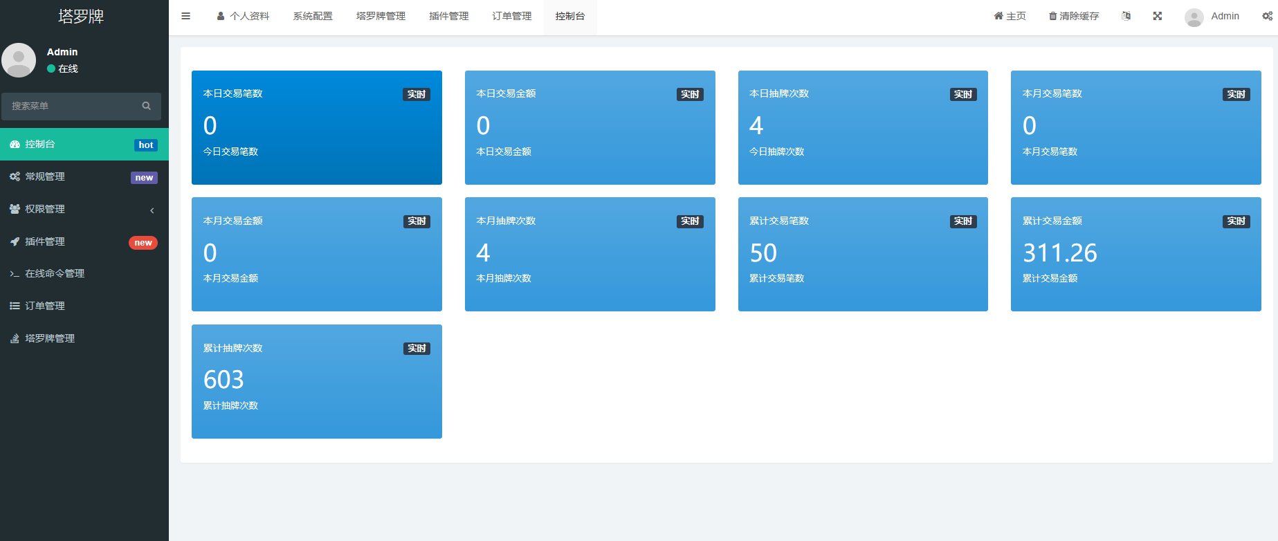Click the language switch icon in top bar
This screenshot has height=541, width=1278.
pyautogui.click(x=1126, y=16)
